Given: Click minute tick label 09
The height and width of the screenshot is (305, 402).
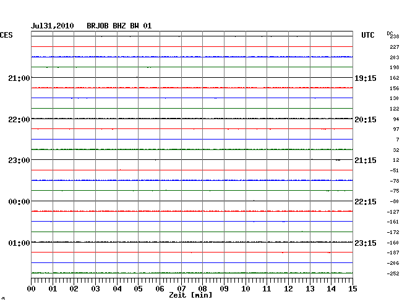Looking at the screenshot, I should [x=224, y=289].
